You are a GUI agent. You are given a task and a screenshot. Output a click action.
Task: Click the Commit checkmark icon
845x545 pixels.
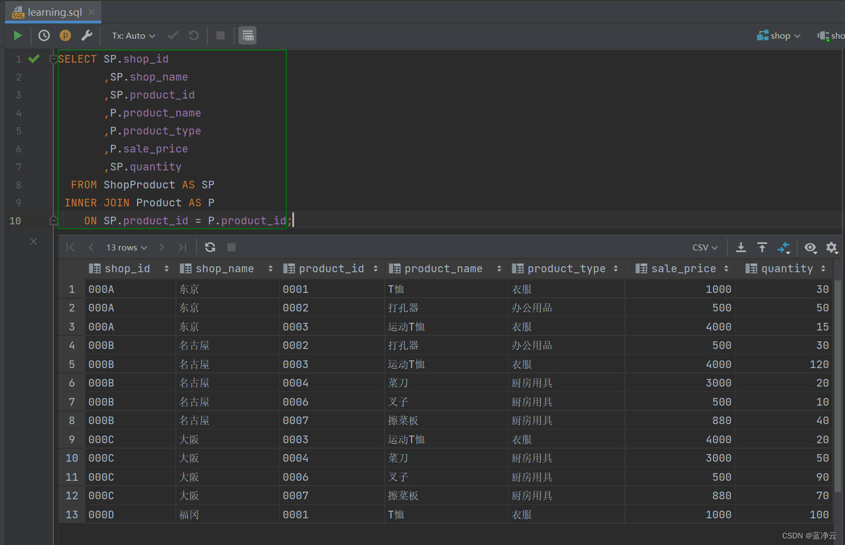tap(173, 35)
